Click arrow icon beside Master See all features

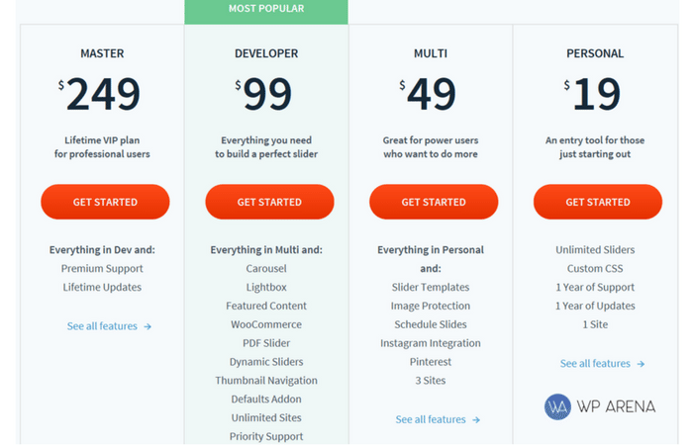tap(148, 326)
